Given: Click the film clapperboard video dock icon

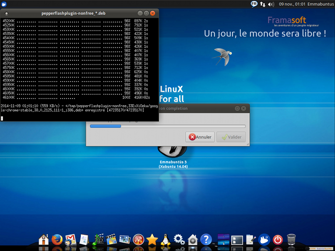Looking at the screenshot, I should [112, 239].
